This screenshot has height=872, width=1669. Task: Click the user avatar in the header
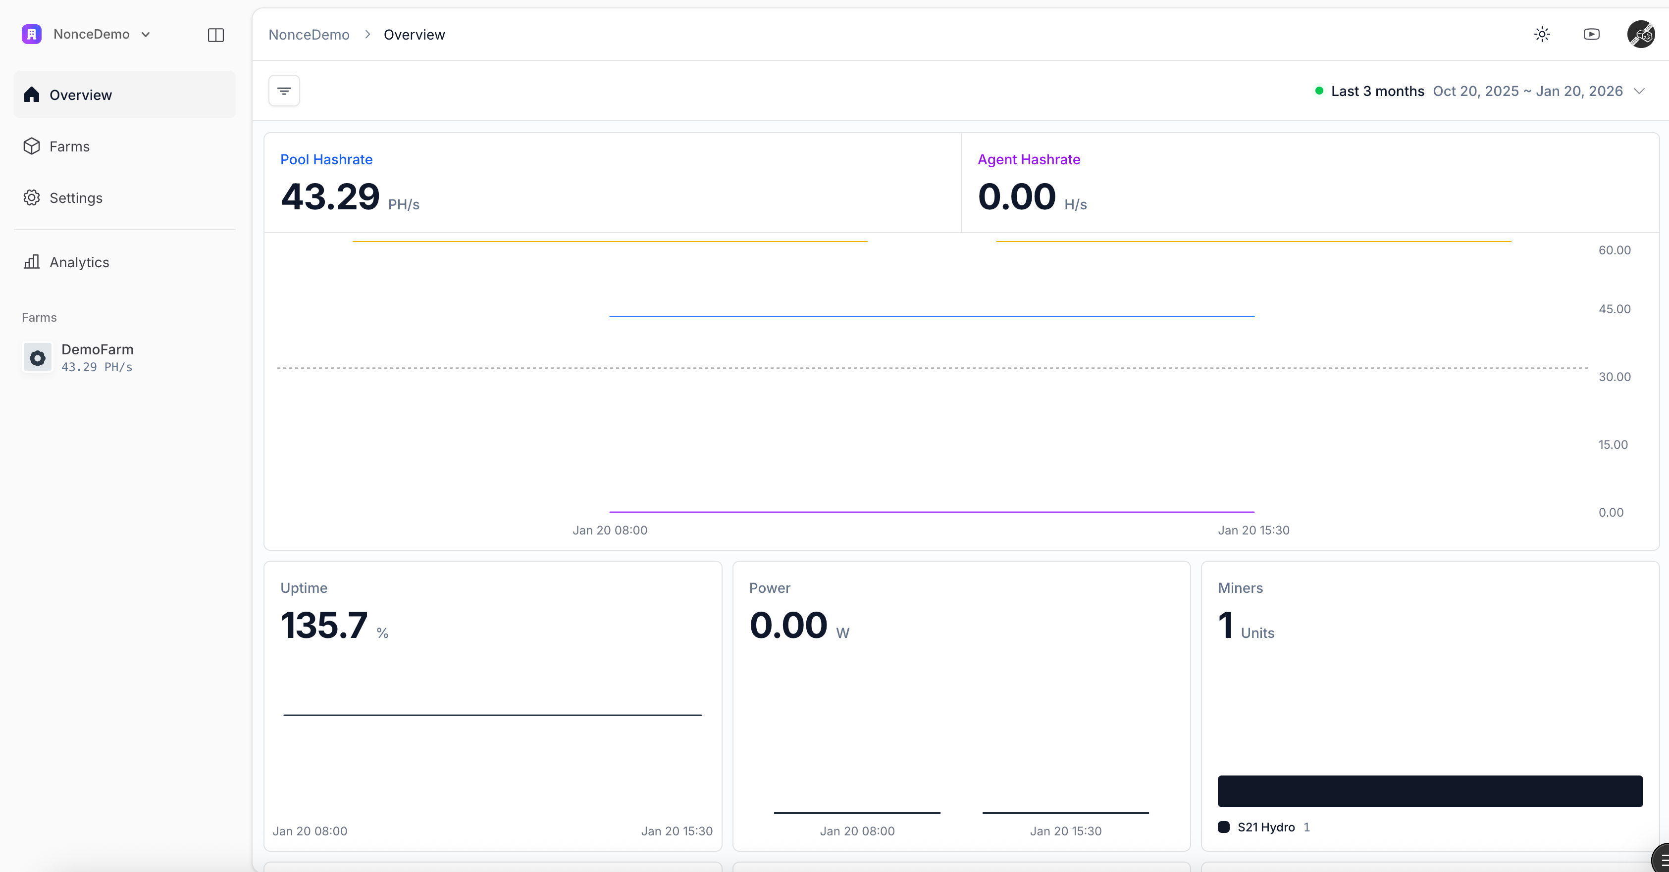(x=1641, y=34)
